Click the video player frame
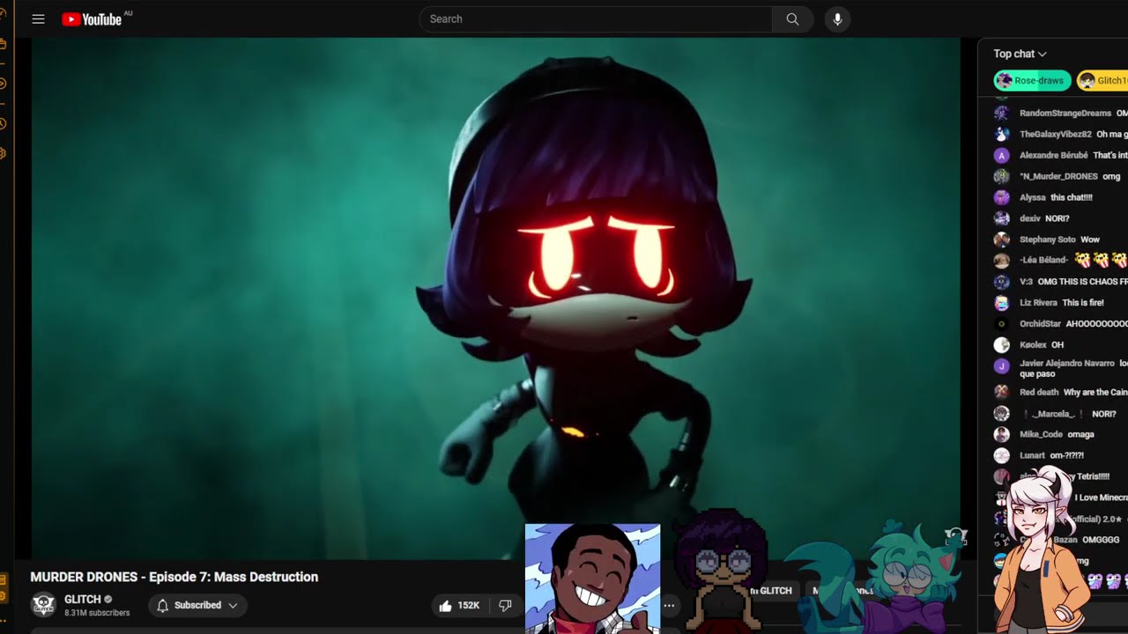The height and width of the screenshot is (634, 1128). tap(495, 298)
